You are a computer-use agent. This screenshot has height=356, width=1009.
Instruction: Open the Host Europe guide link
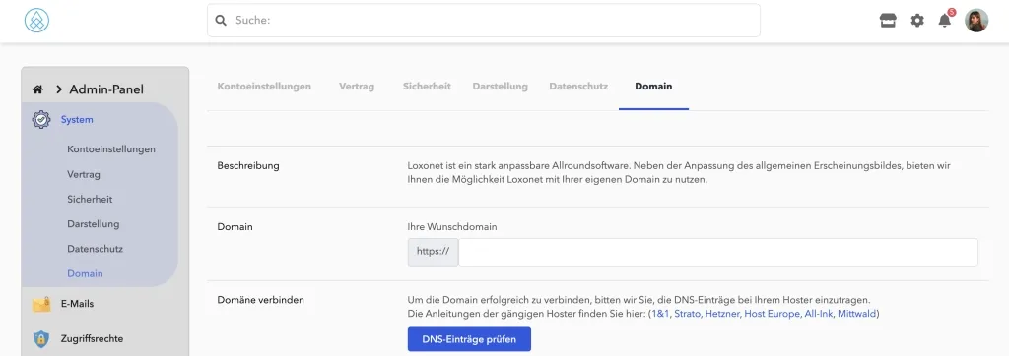click(x=773, y=314)
